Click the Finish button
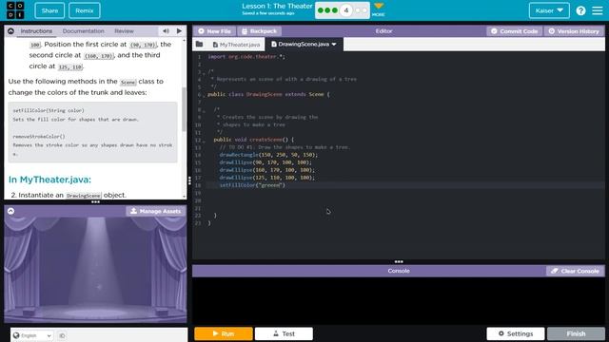The width and height of the screenshot is (609, 342). pos(576,333)
